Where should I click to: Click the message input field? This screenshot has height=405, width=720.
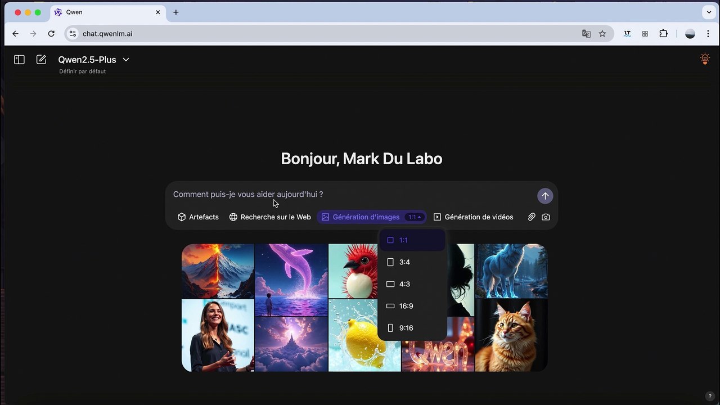coord(352,195)
